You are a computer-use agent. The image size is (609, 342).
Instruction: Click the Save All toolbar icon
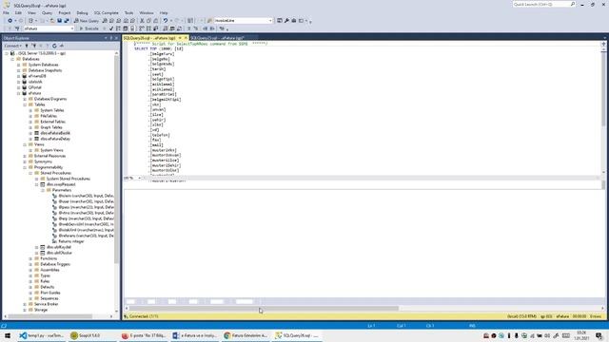click(x=67, y=21)
